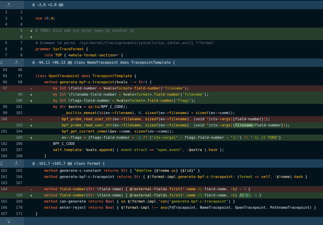Click added line number 103

[19, 125]
